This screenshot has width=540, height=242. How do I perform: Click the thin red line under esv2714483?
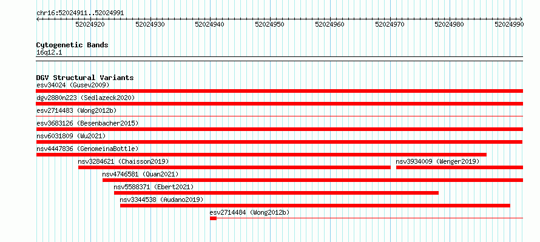click(x=280, y=116)
